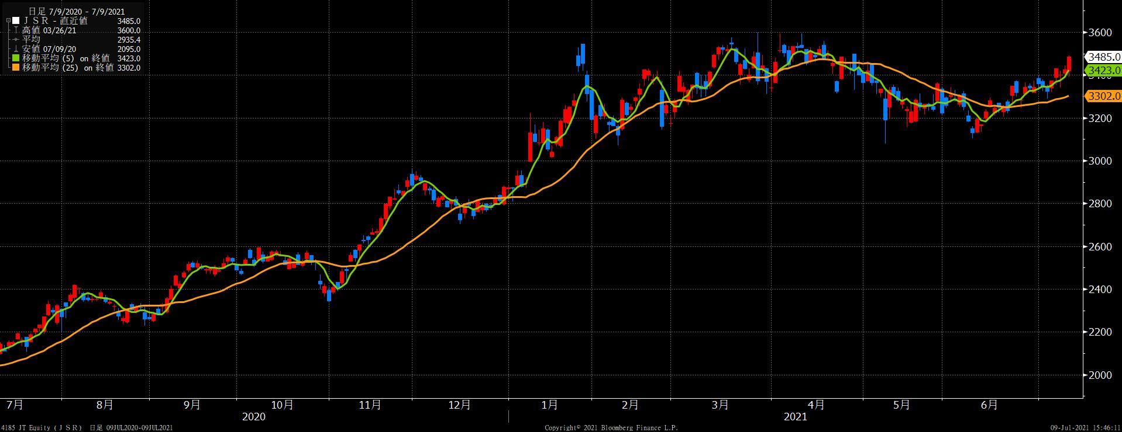This screenshot has width=1122, height=432.
Task: Click the 安値 low marker icon in legend
Action: point(16,49)
